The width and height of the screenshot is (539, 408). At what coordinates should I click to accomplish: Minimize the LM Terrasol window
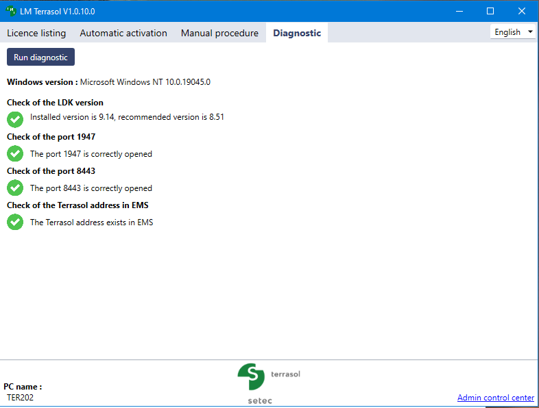(x=459, y=12)
